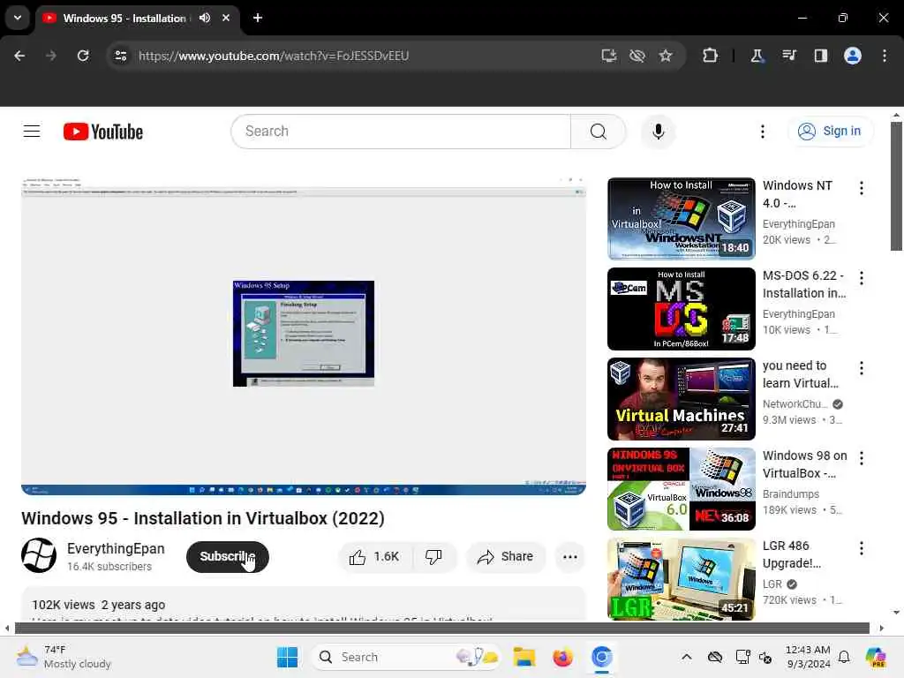Open the Windows NT 4.0 video thumbnail
This screenshot has height=678, width=904.
coord(681,219)
